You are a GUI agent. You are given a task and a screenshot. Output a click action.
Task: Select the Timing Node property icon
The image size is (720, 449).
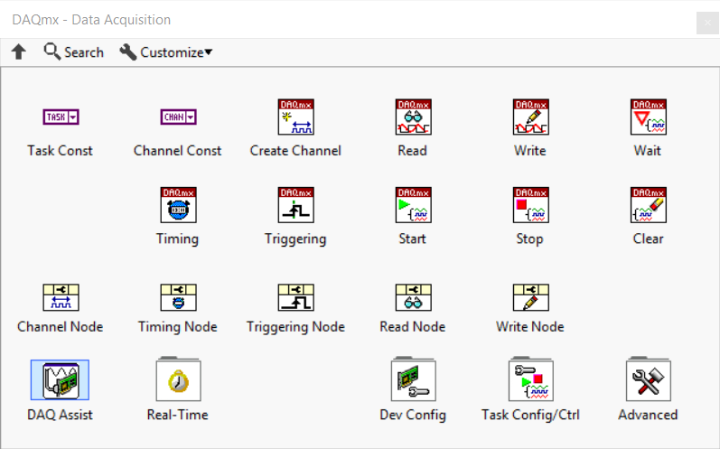click(x=178, y=297)
